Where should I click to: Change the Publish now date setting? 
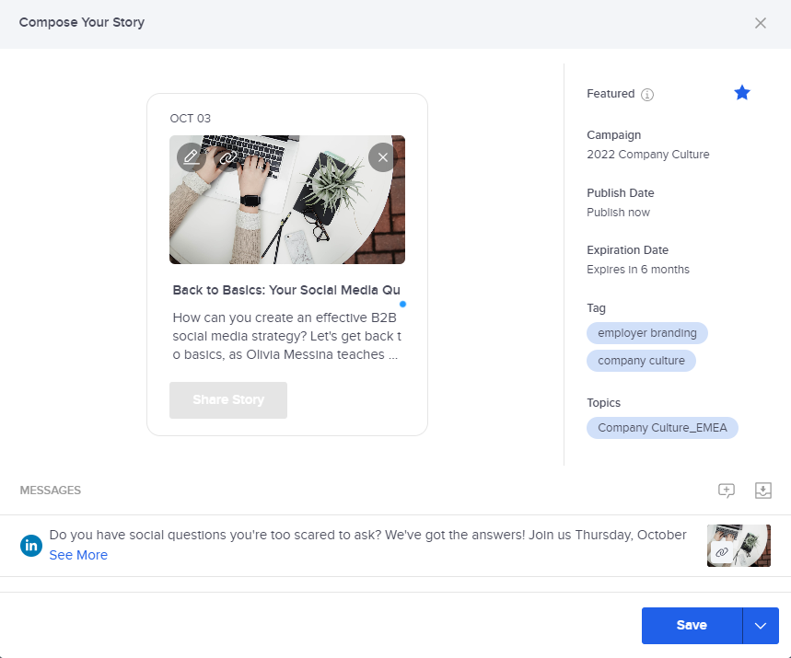click(x=618, y=213)
